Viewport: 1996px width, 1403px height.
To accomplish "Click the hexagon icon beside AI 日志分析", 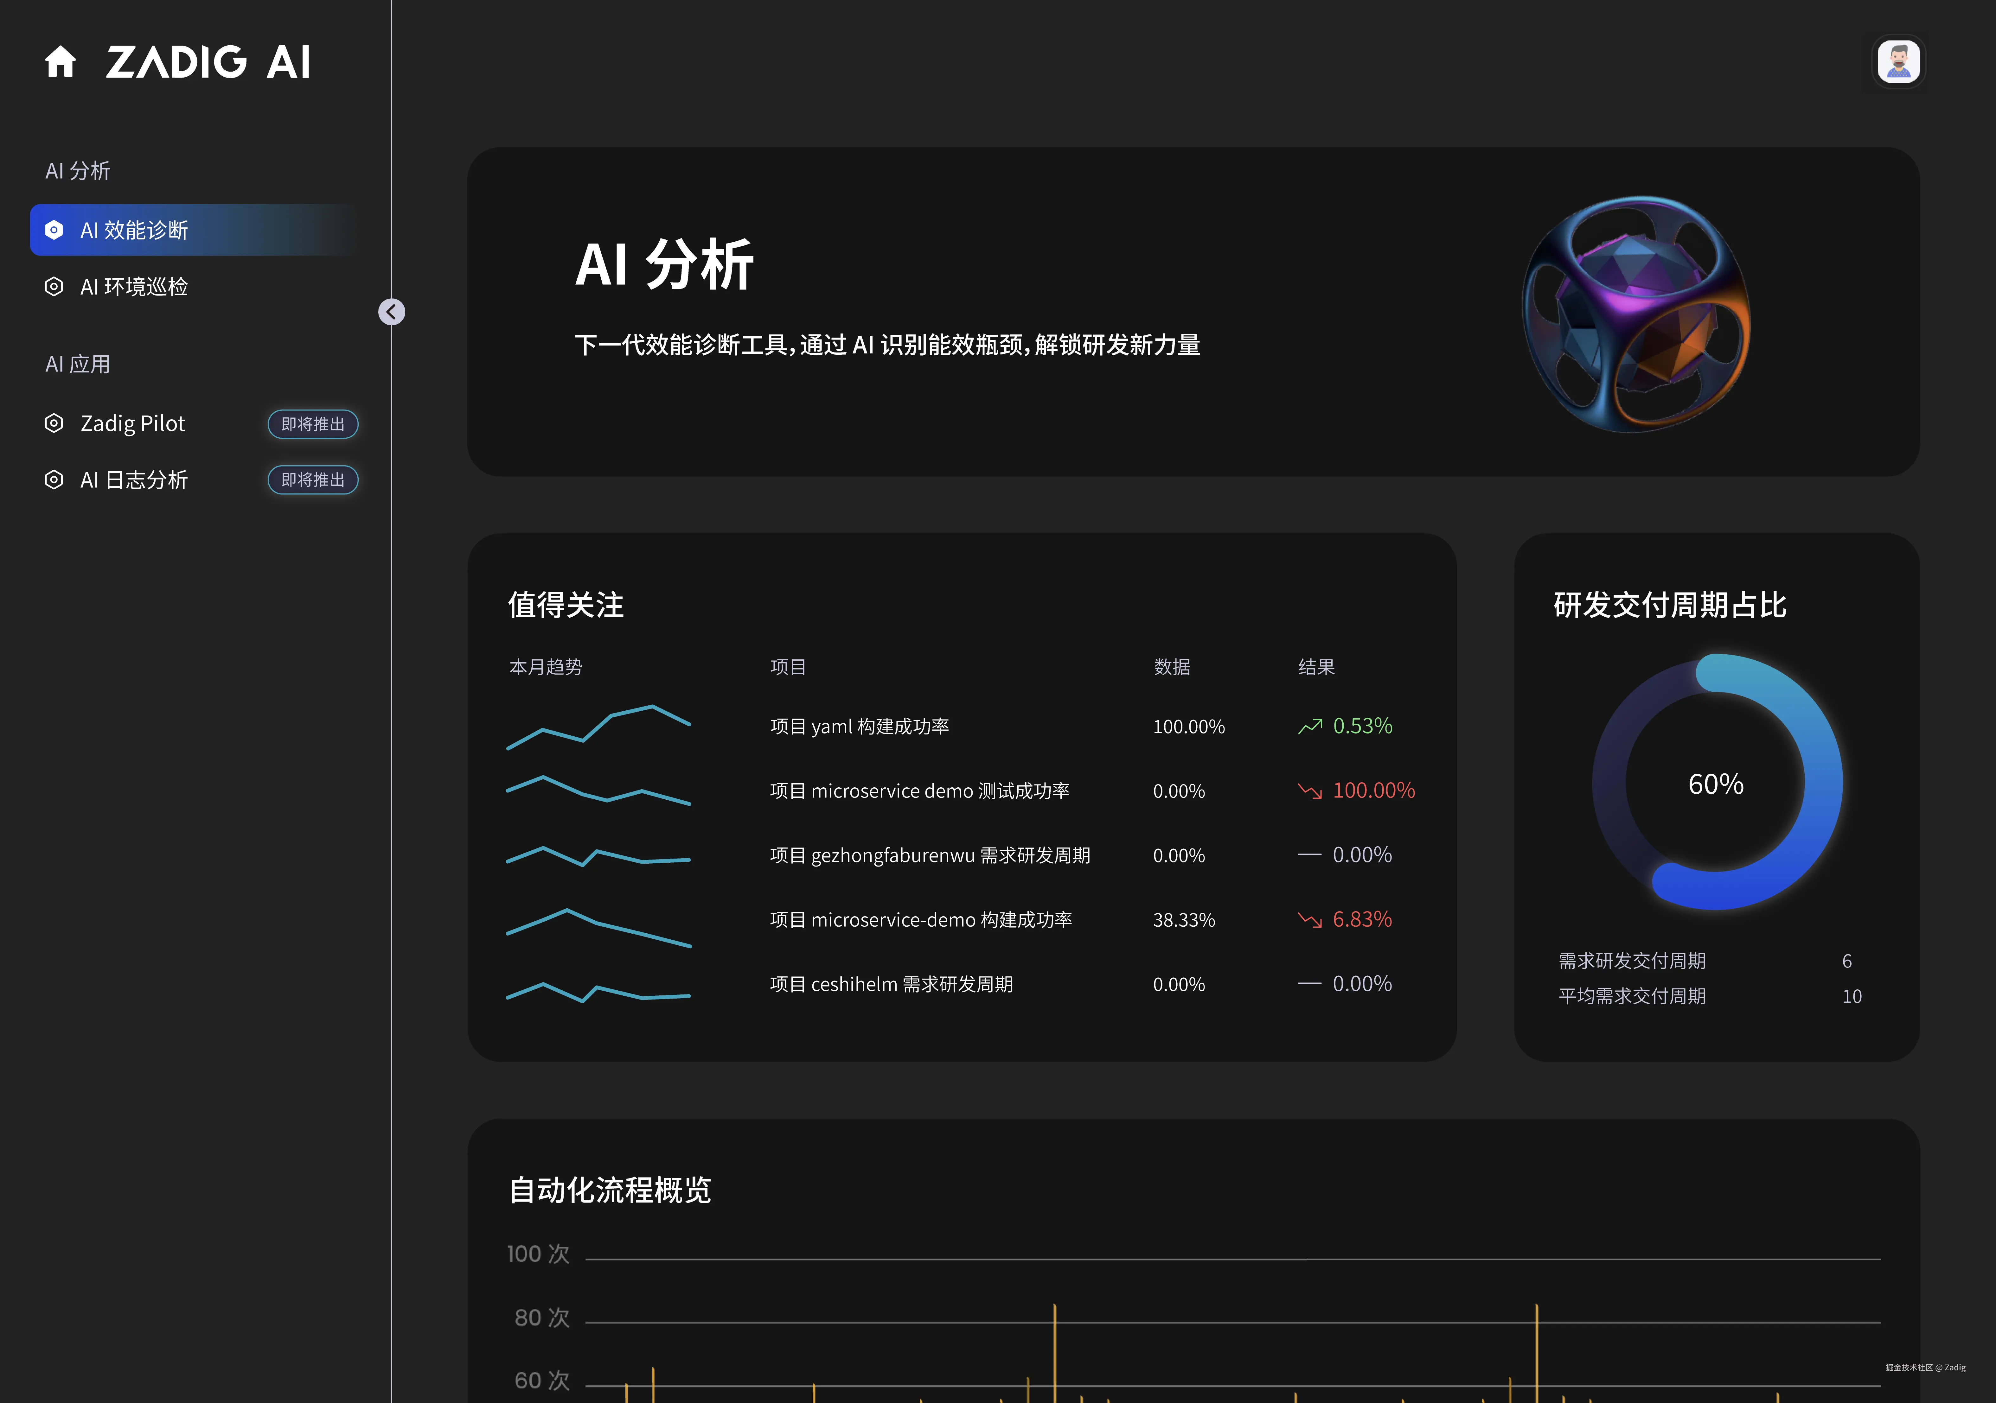I will tap(54, 480).
